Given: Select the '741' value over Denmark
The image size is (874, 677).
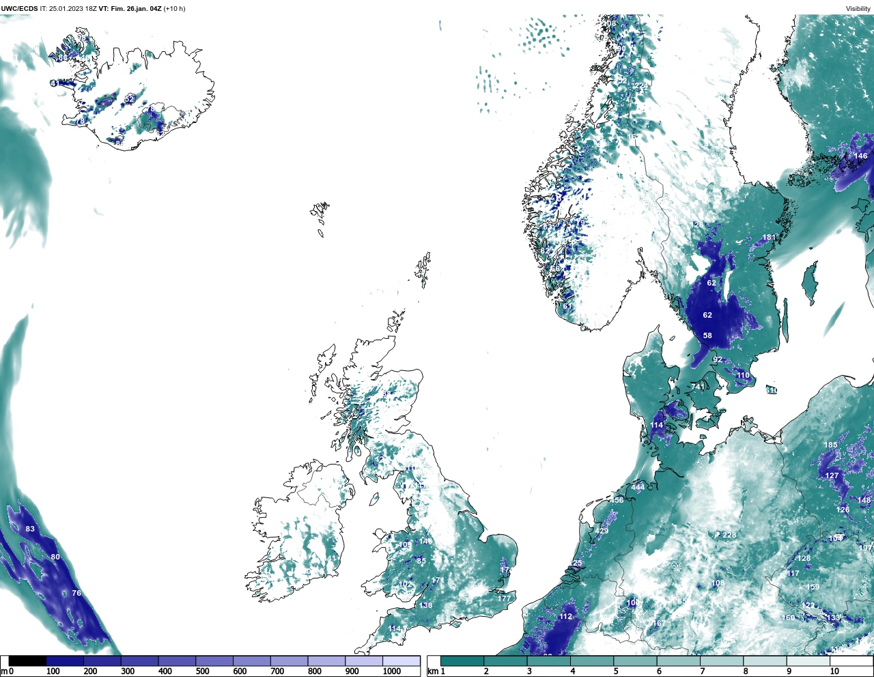Looking at the screenshot, I should [698, 387].
